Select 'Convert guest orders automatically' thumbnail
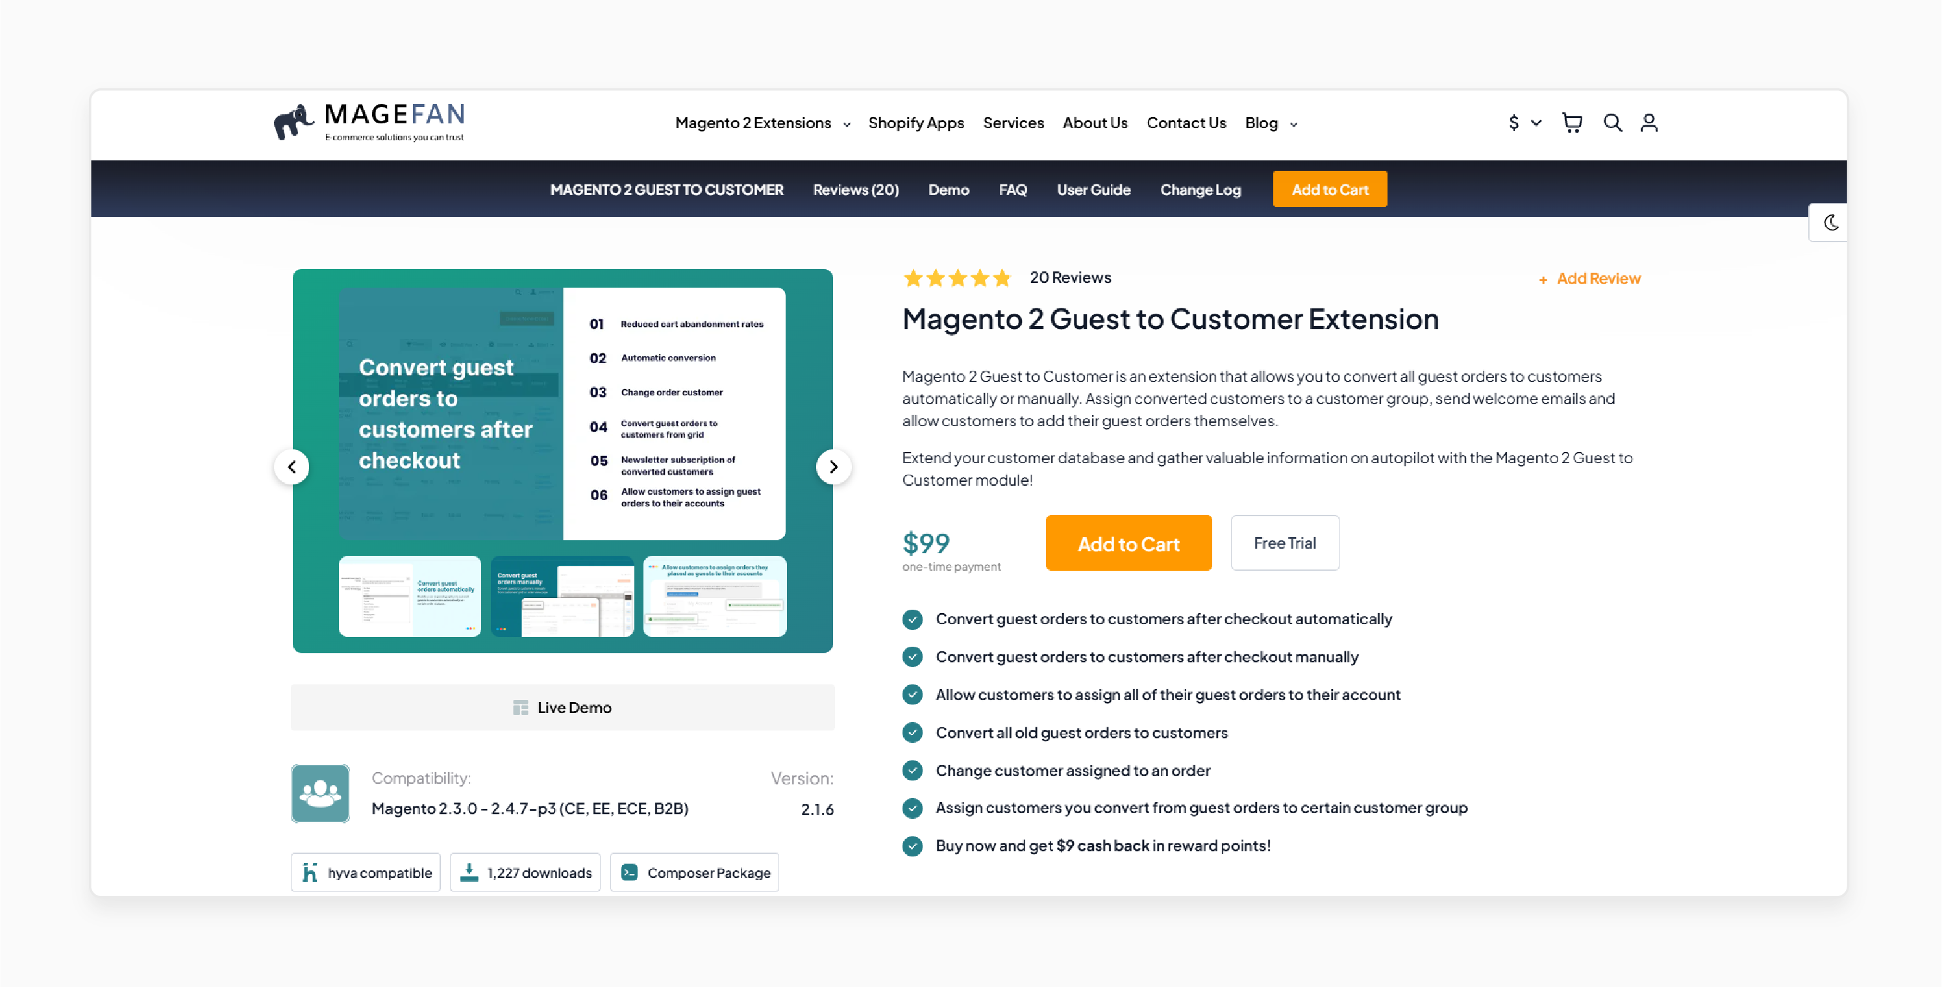 click(409, 597)
